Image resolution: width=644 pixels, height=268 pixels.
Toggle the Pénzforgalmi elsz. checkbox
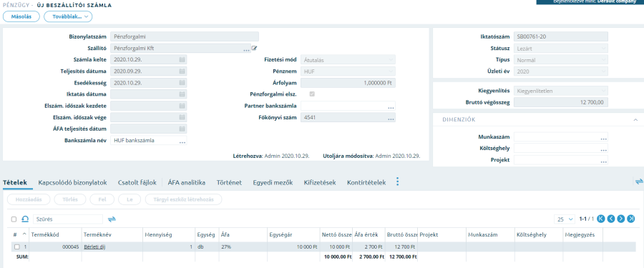pyautogui.click(x=312, y=94)
